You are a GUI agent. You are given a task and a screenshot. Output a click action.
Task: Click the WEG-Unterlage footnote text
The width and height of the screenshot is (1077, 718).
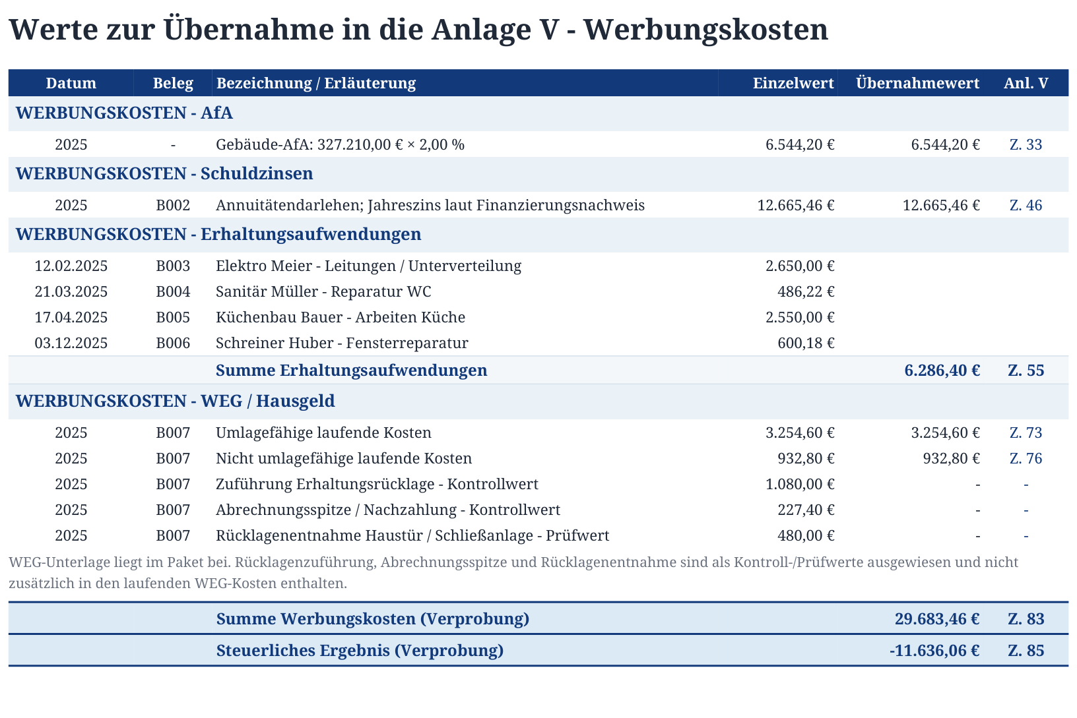tap(514, 573)
